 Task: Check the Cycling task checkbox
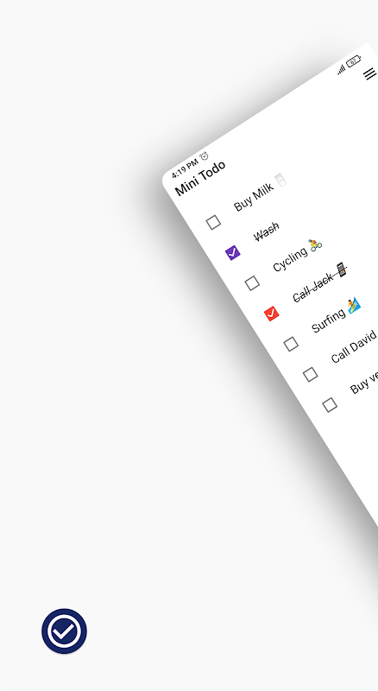coord(252,283)
